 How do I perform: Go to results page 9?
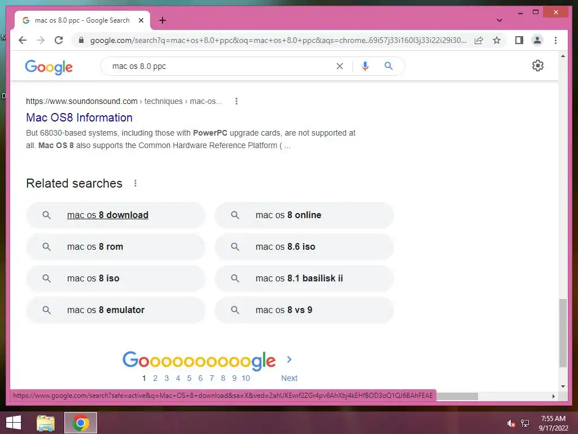234,378
